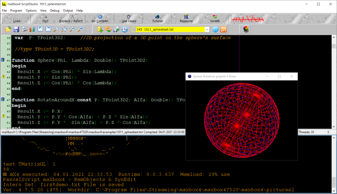This screenshot has width=337, height=194.
Task: Click the maXbox red logo
Action: 248,19
